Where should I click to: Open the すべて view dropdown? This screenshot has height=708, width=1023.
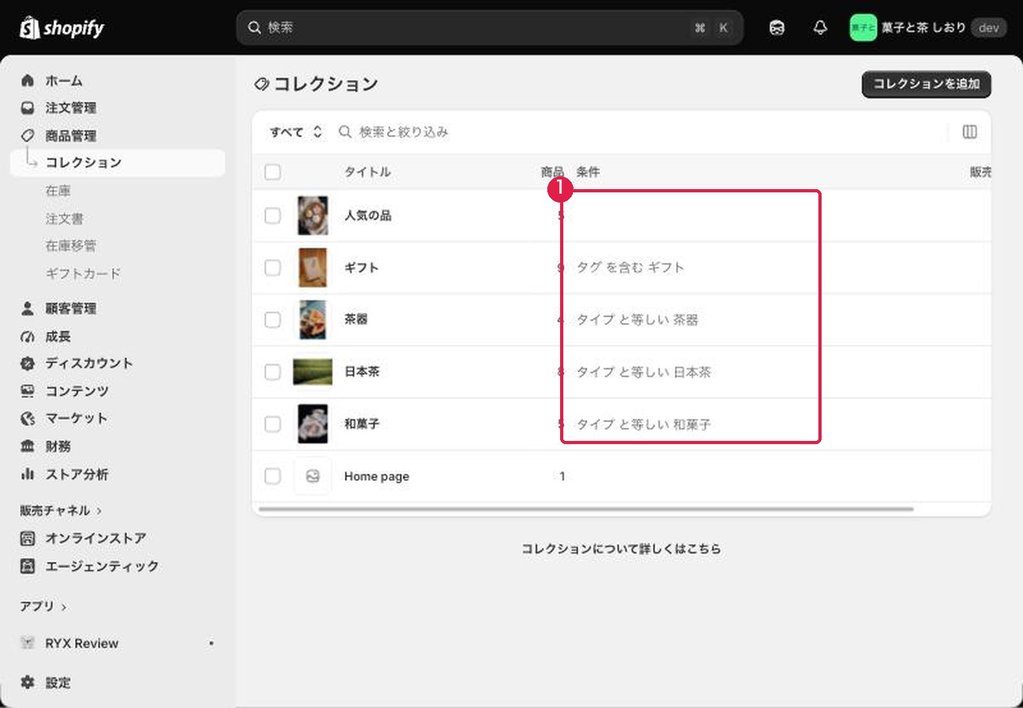(295, 132)
